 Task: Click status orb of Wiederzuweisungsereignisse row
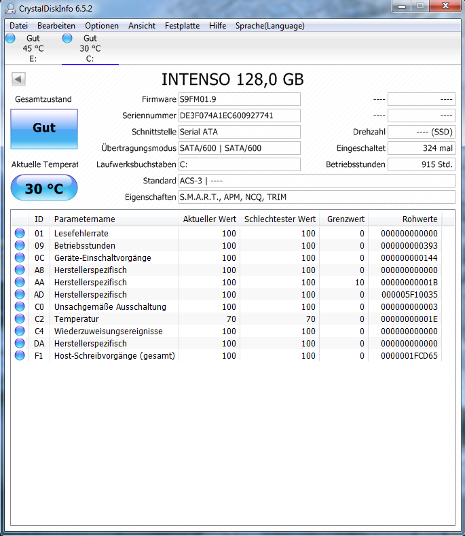[x=20, y=332]
